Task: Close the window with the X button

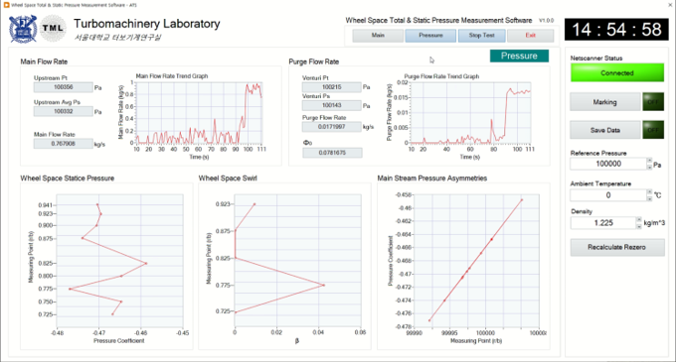Action: [x=669, y=5]
